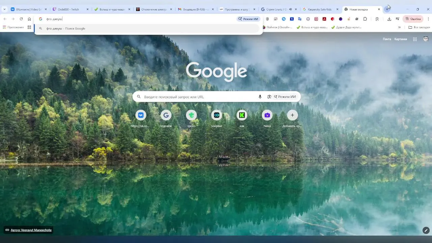
Task: Close the Kaspersky Safe Kids tab
Action: point(337,9)
